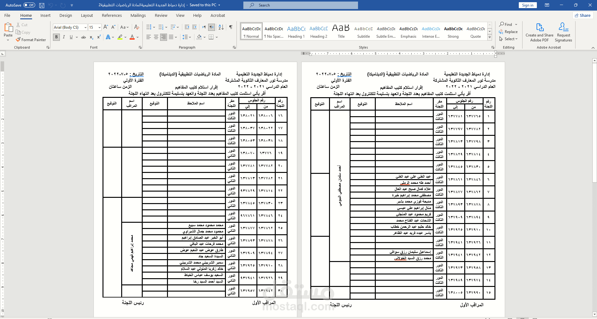Click the Sign in button
Image resolution: width=597 pixels, height=319 pixels.
pyautogui.click(x=527, y=5)
